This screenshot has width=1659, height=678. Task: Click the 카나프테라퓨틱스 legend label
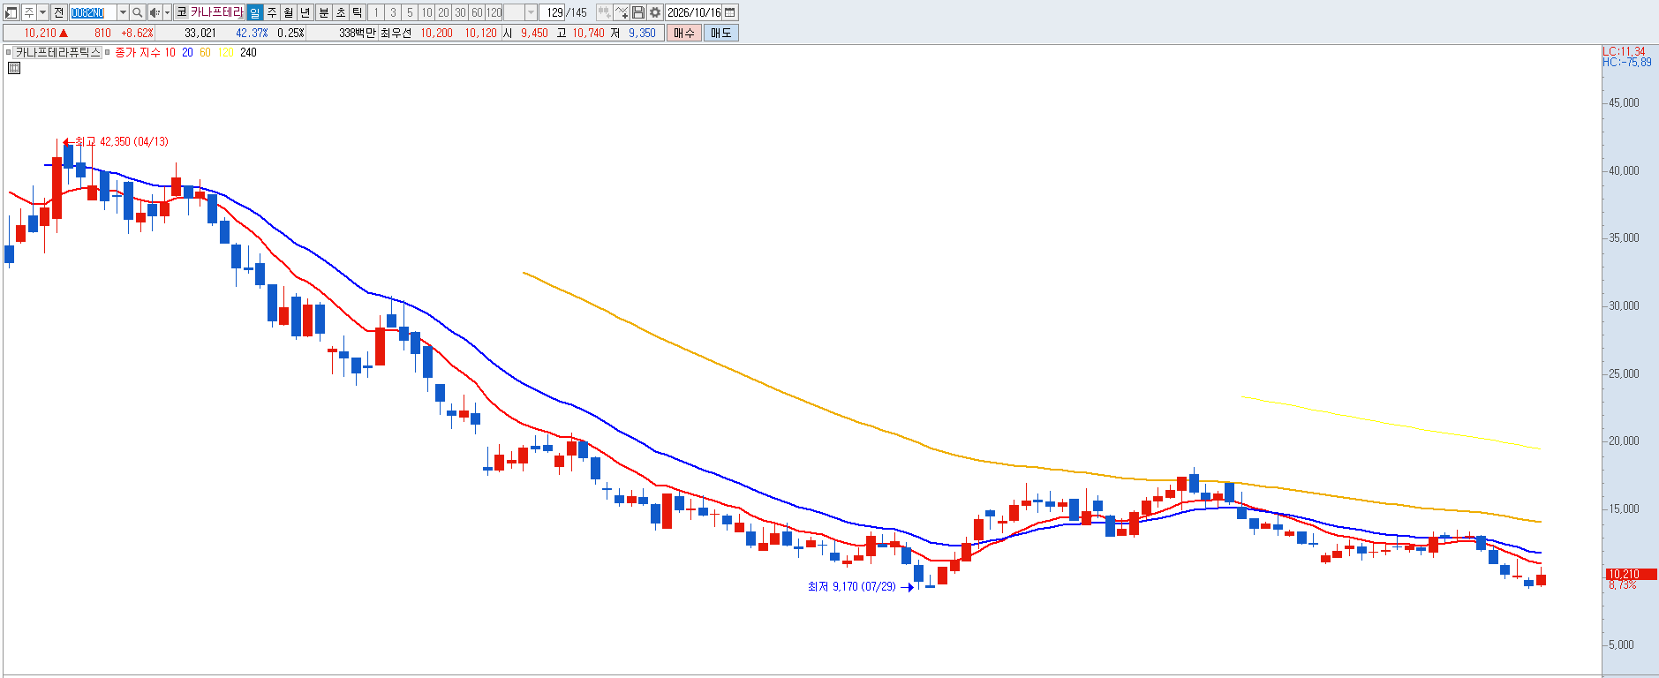point(57,52)
